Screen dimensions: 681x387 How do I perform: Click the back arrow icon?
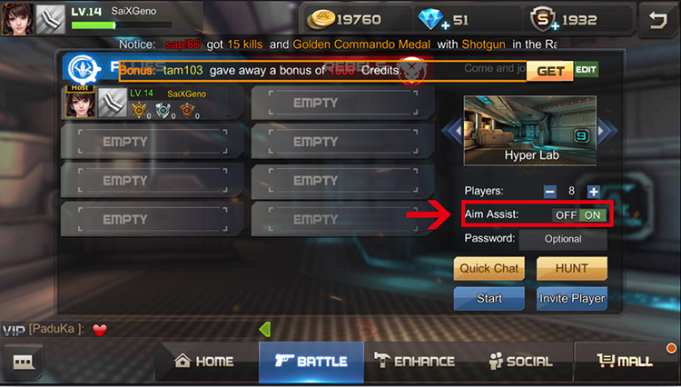click(x=657, y=20)
